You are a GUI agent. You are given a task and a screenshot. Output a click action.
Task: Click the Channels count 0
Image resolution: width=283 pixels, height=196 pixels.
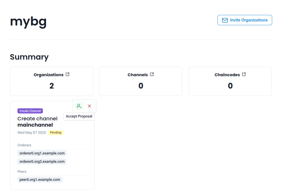[141, 86]
